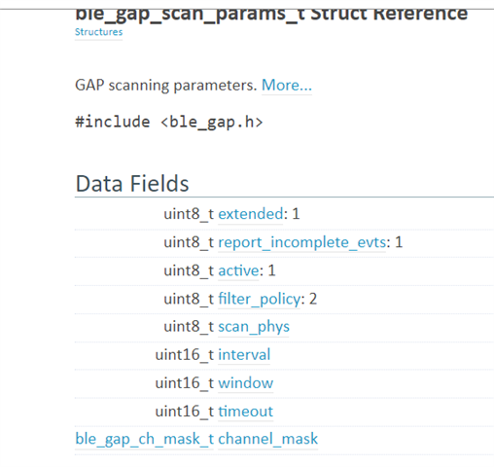This screenshot has height=467, width=494.
Task: View the timeout field documentation
Action: click(246, 412)
